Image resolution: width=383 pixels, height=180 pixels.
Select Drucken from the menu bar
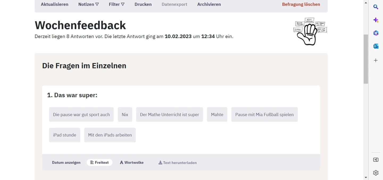pyautogui.click(x=143, y=4)
